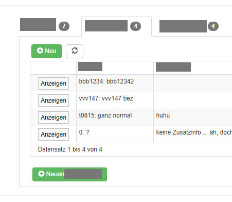Click Anzeigen for vvv147 row
Image resolution: width=232 pixels, height=202 pixels.
tap(53, 100)
